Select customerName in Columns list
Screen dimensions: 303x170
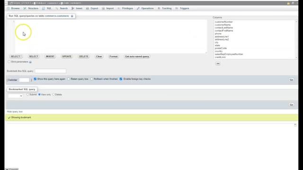click(223, 25)
